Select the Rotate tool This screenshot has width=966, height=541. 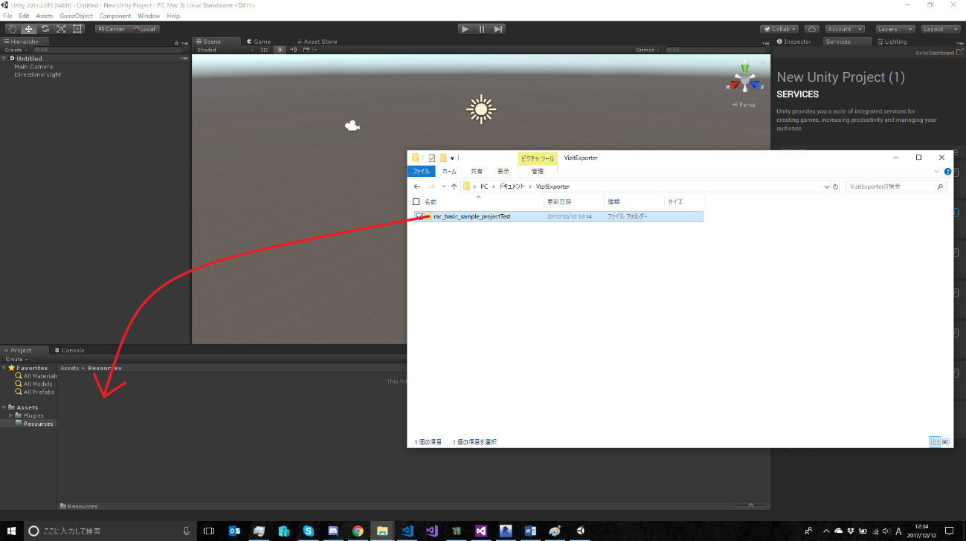point(45,28)
